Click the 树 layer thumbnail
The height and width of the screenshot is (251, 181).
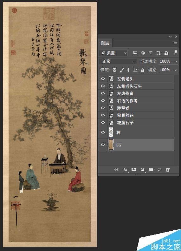(111, 132)
